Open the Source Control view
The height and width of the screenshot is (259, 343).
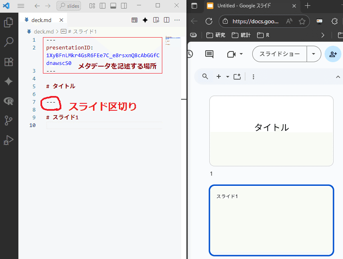(9, 121)
